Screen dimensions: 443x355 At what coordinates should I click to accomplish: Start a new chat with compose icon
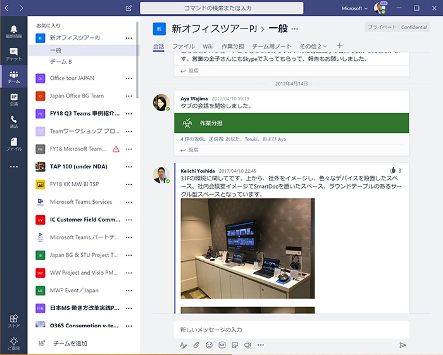pos(128,8)
